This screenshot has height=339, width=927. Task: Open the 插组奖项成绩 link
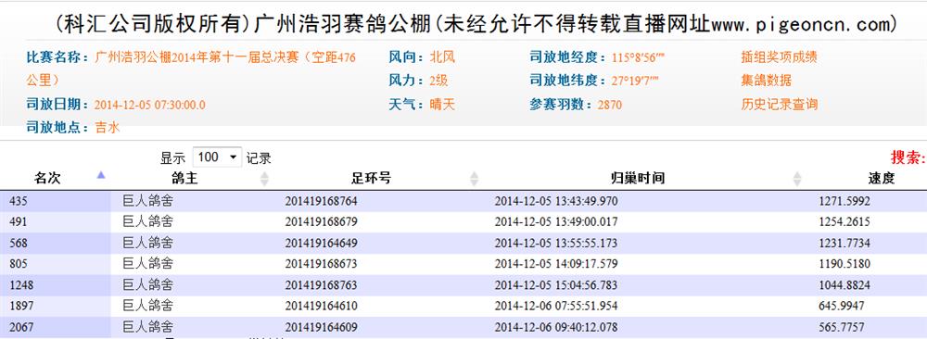click(780, 57)
